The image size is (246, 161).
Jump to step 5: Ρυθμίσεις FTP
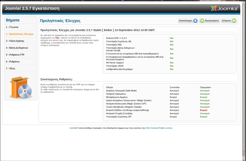[15, 55]
